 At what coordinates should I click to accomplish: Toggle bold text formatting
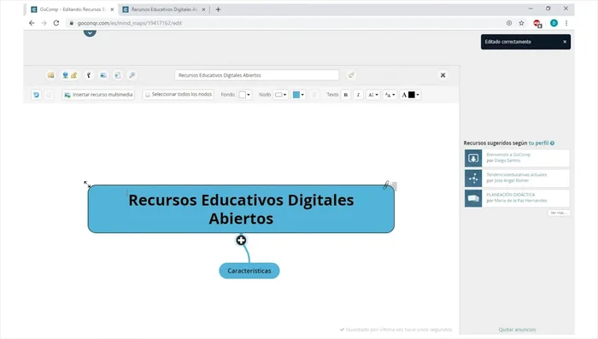coord(346,95)
